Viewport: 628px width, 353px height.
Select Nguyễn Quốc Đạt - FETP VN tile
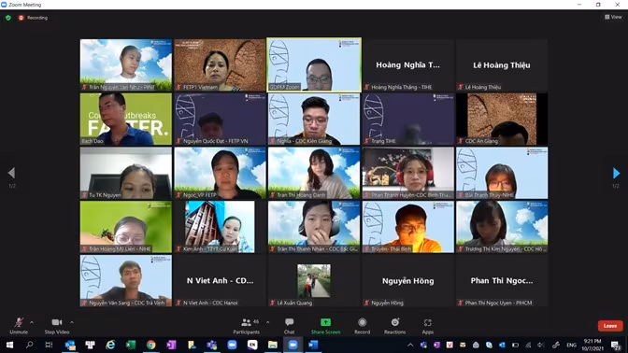tap(220, 119)
